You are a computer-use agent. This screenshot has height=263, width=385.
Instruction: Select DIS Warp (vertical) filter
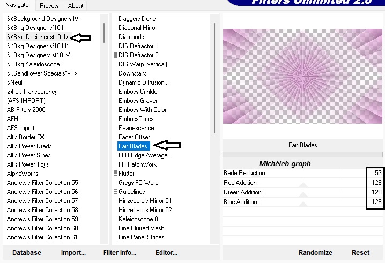point(143,64)
